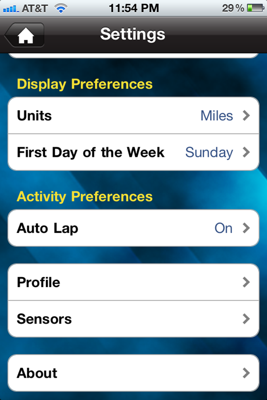Change the Sunday first day value
Screen dimensions: 267x400
point(209,153)
